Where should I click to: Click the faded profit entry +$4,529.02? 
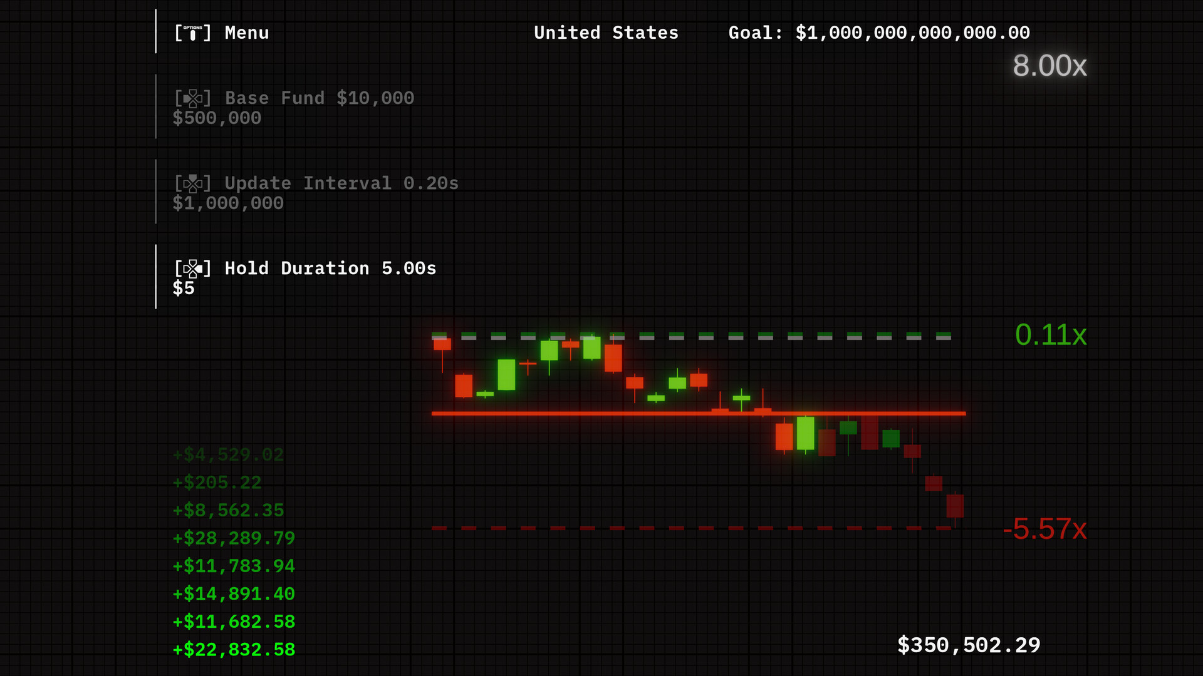[229, 454]
